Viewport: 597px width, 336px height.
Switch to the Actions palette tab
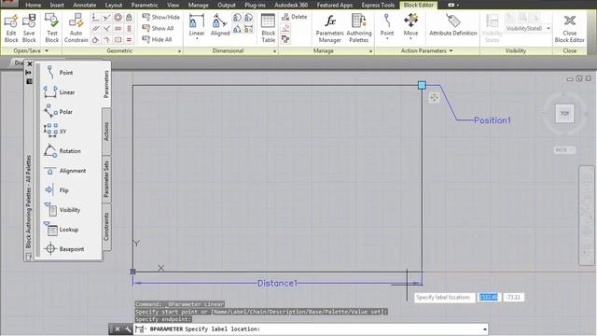click(106, 132)
